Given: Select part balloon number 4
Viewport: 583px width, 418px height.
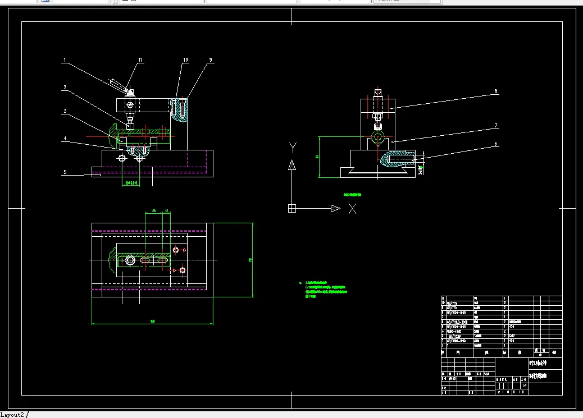Looking at the screenshot, I should [x=65, y=139].
